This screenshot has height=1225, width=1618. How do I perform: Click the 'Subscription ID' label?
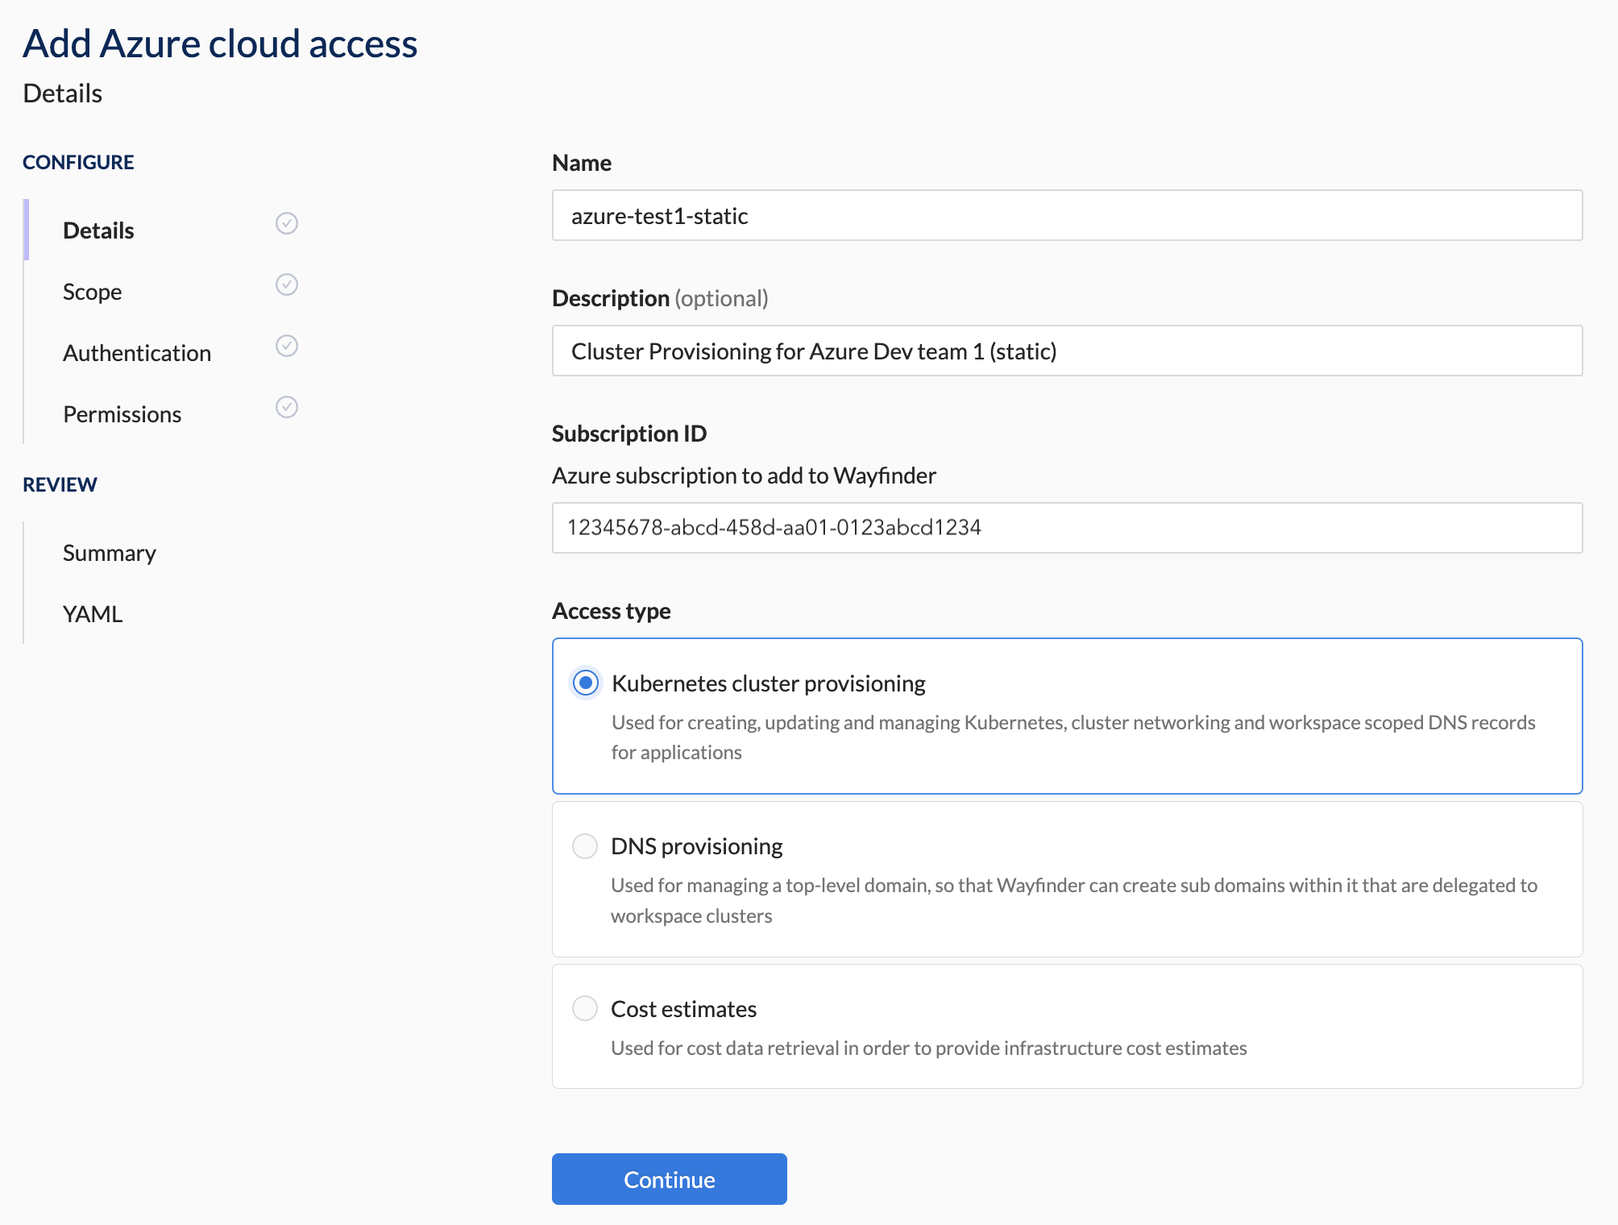point(629,434)
